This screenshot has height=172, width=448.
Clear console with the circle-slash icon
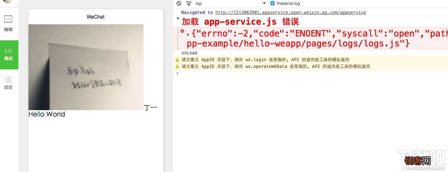[179, 4]
